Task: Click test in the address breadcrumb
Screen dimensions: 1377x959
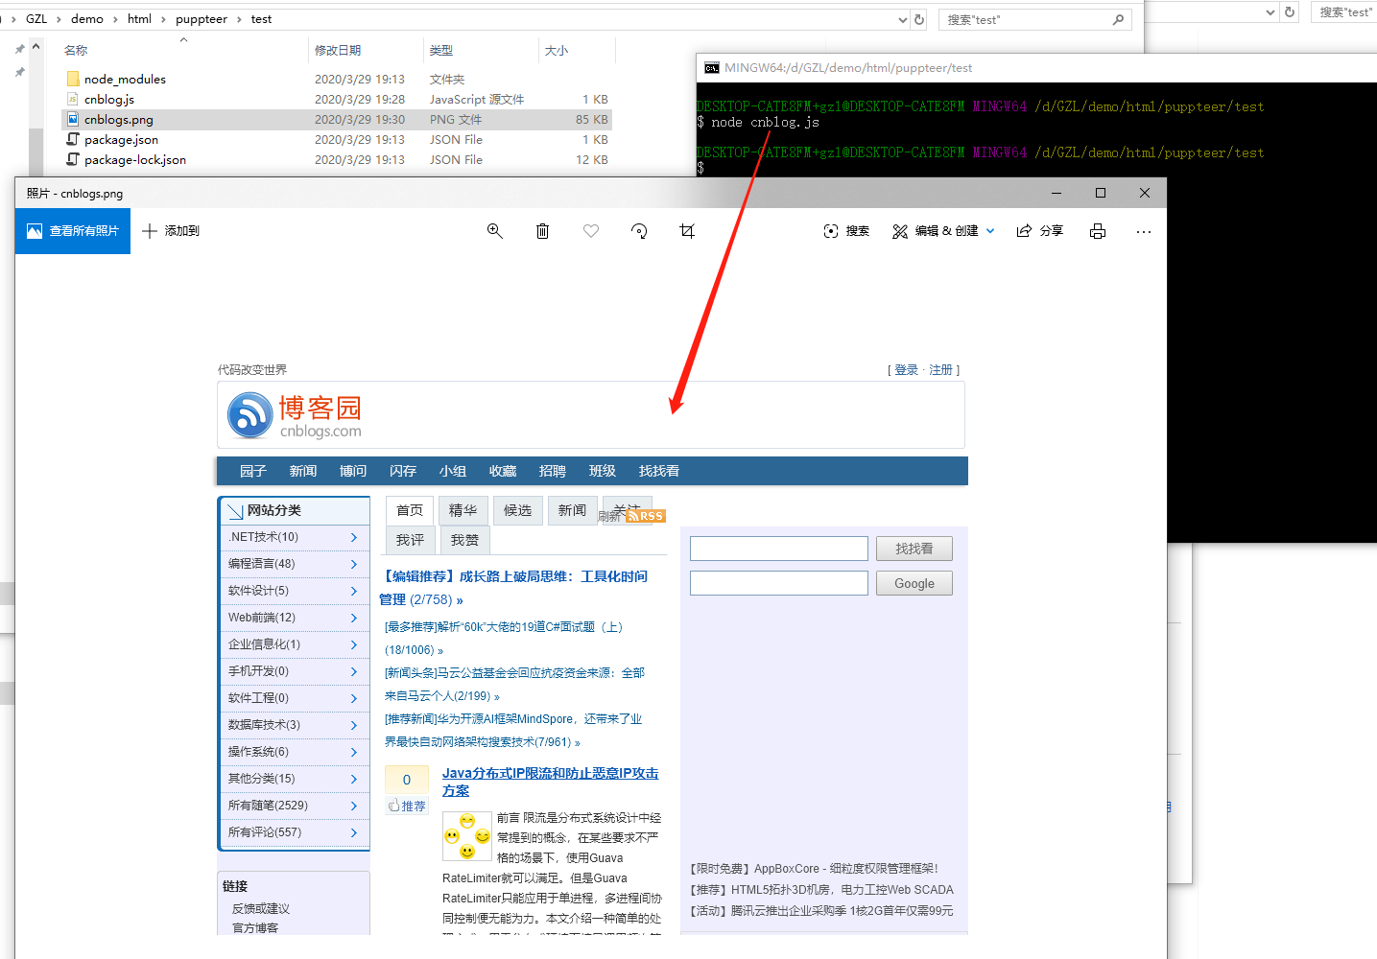Action: pyautogui.click(x=261, y=19)
